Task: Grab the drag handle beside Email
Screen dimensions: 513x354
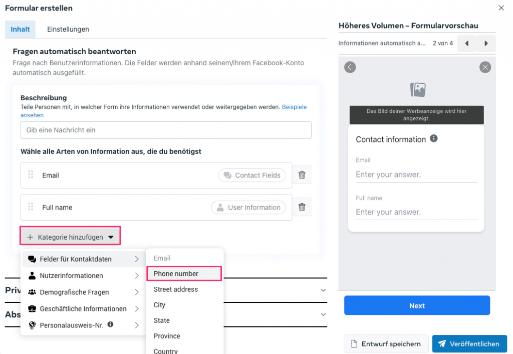Action: pos(31,174)
